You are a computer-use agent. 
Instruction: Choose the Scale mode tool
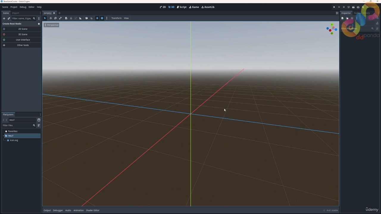pyautogui.click(x=60, y=18)
